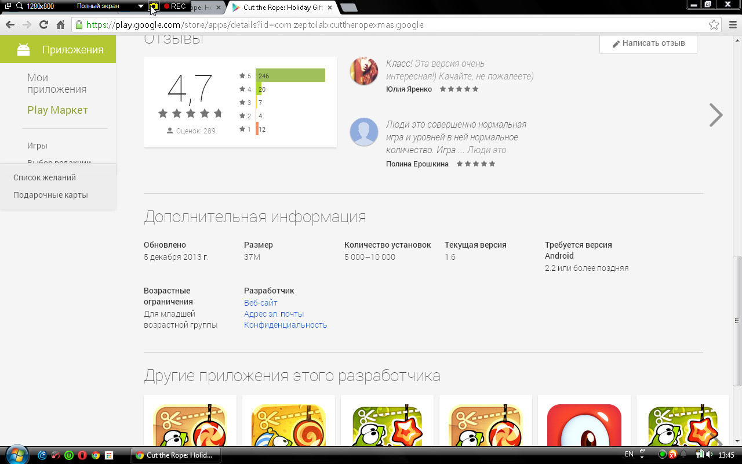The image size is (742, 464).
Task: Start recording with the REC button
Action: 175,6
